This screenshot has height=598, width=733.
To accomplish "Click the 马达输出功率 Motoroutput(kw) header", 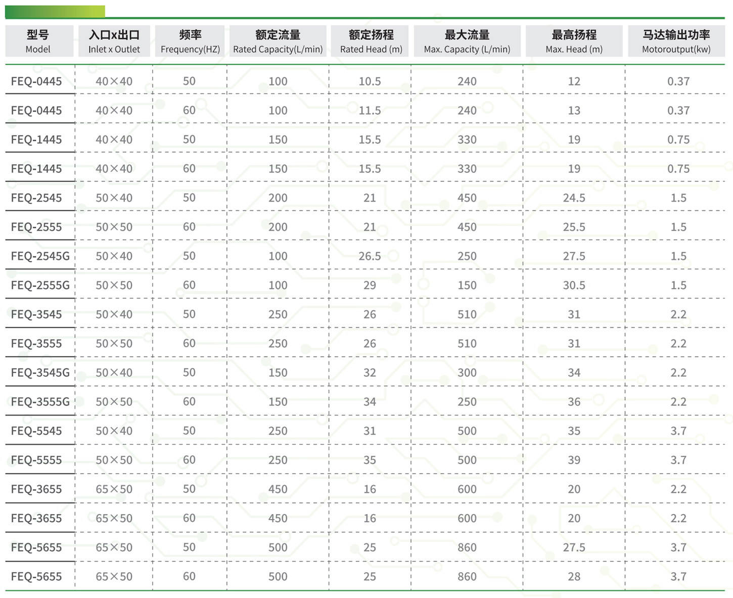I will click(x=676, y=41).
